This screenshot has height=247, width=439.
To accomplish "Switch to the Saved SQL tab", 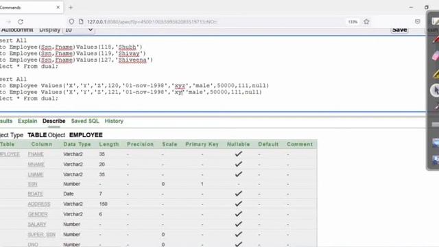I will (x=85, y=121).
